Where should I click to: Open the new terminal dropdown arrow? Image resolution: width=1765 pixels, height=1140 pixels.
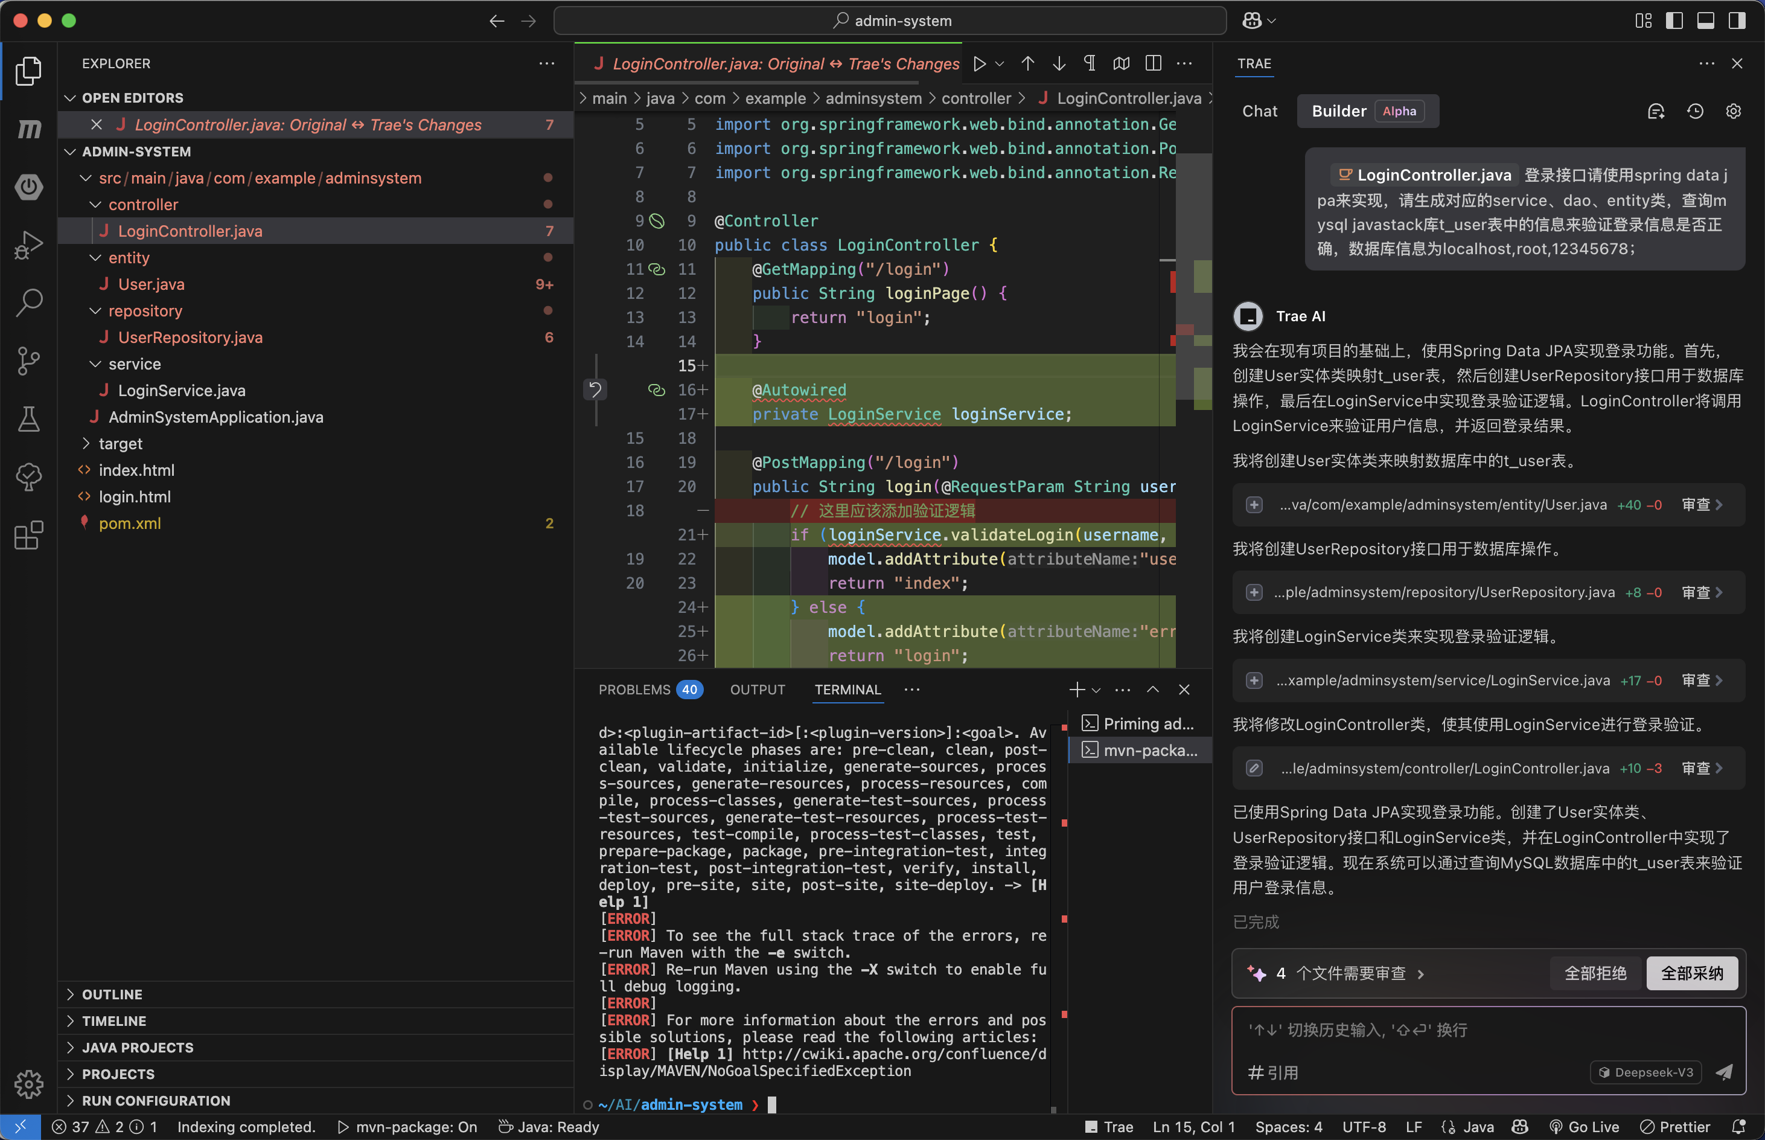point(1097,690)
